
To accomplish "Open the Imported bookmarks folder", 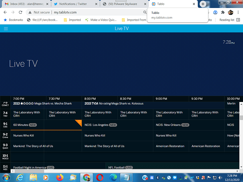I will click(72, 20).
